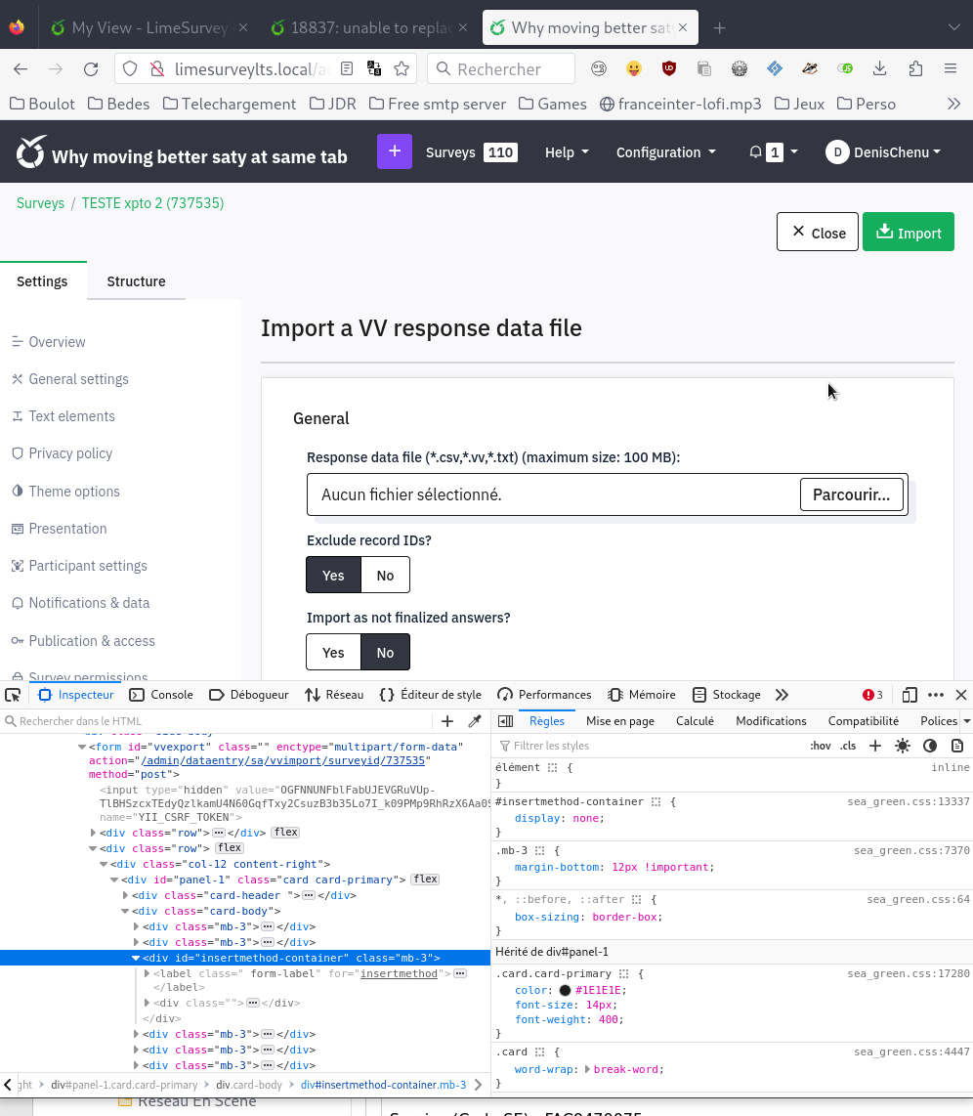Click the add new node plus icon
This screenshot has height=1116, width=973.
[447, 721]
